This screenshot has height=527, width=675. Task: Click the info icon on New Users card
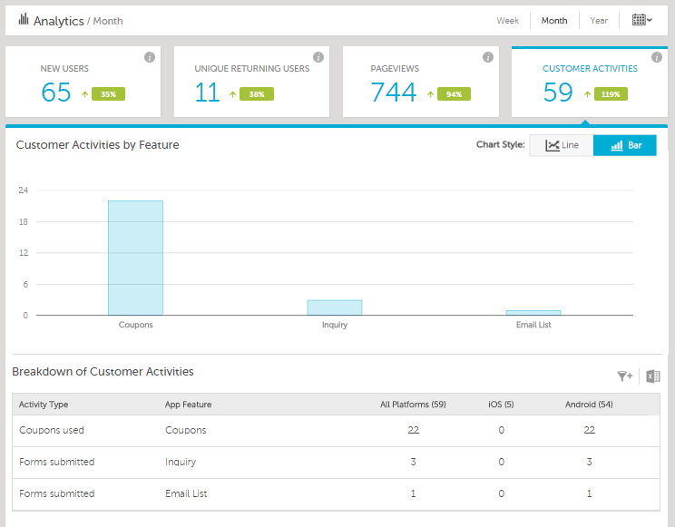tap(150, 57)
